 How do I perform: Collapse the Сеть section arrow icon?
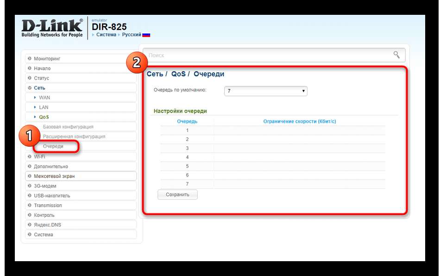30,88
